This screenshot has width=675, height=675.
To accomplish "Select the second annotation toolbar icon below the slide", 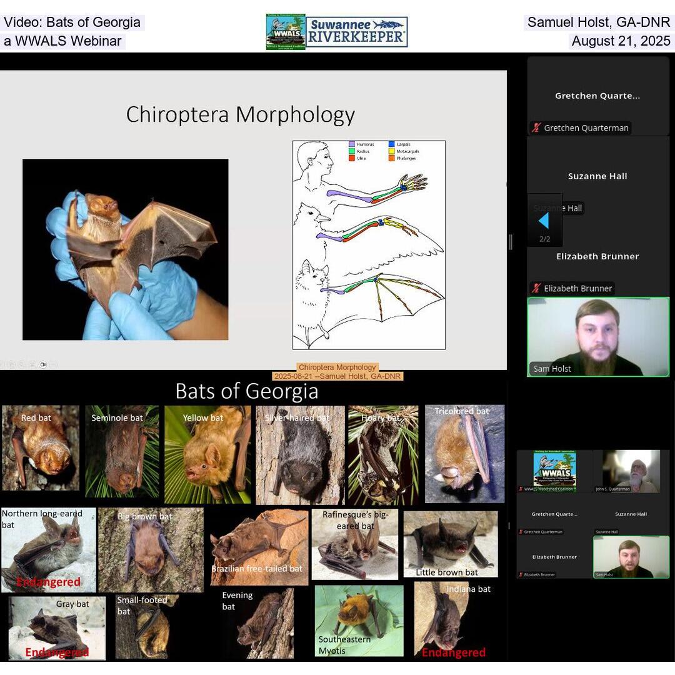I will 12,364.
